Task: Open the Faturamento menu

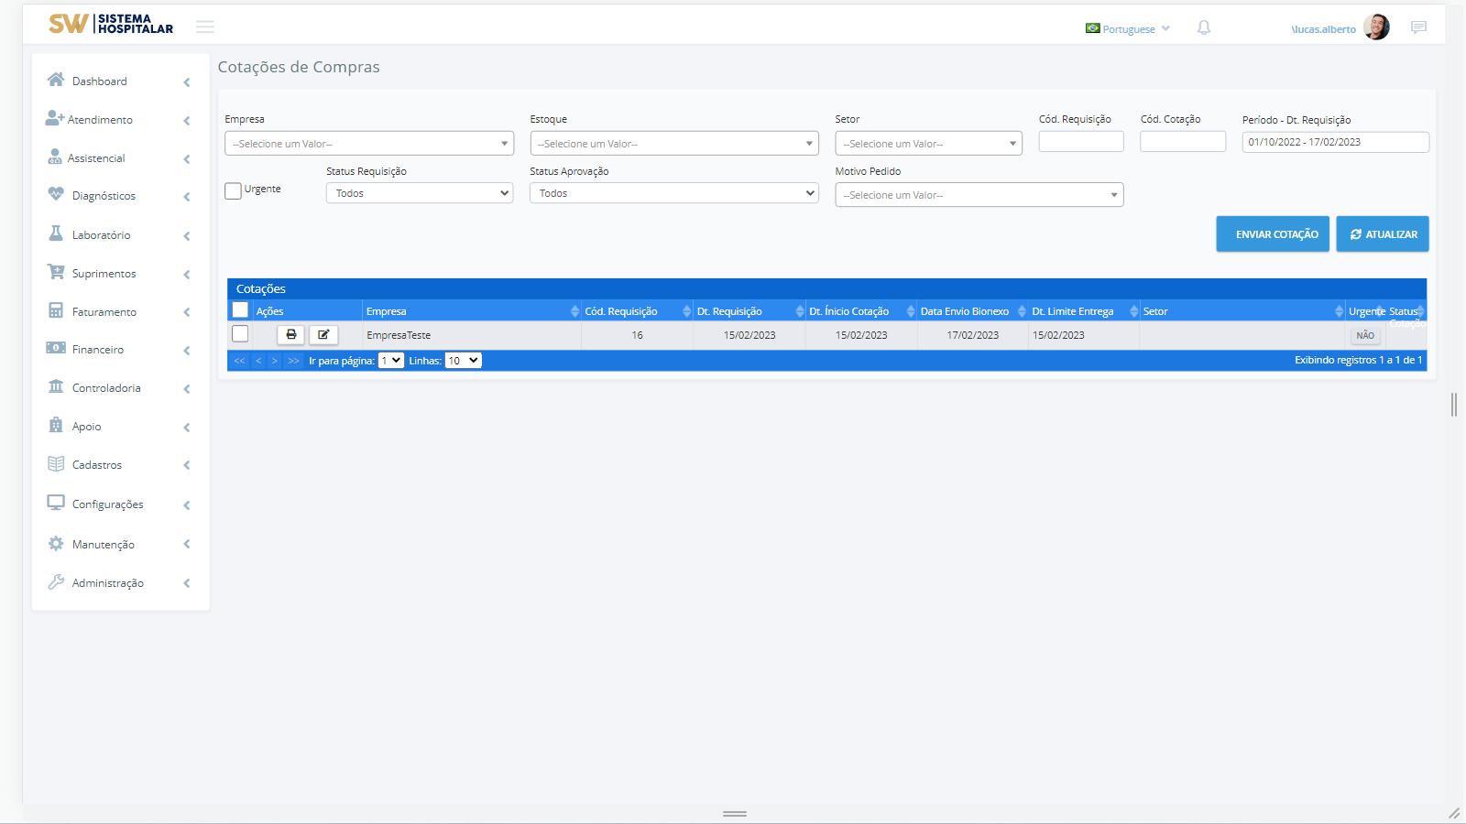Action: 104,312
